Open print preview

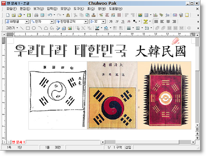point(42,15)
